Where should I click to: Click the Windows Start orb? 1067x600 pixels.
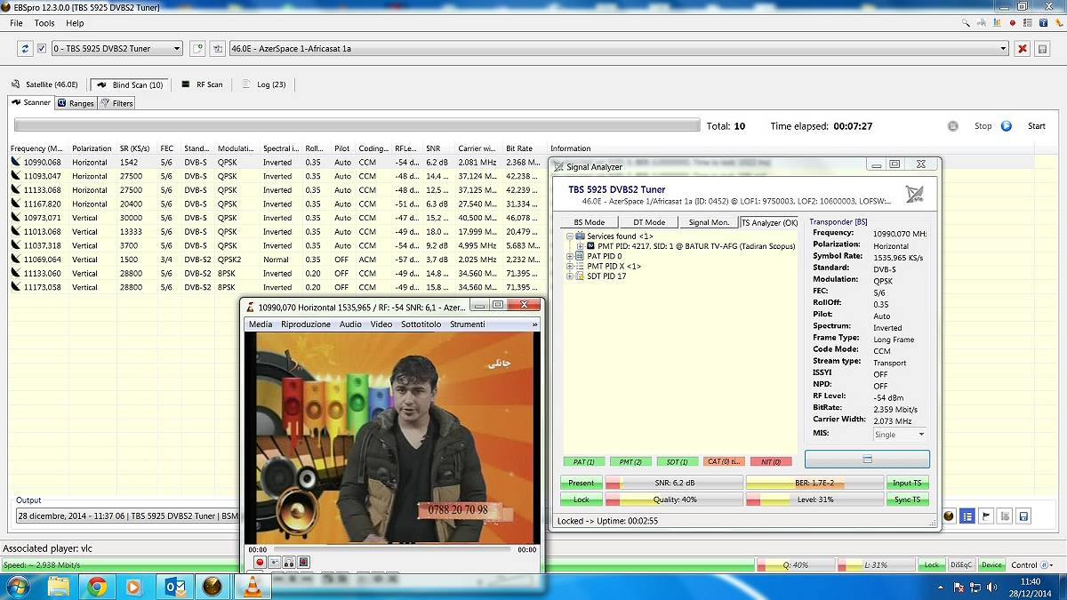click(x=18, y=587)
